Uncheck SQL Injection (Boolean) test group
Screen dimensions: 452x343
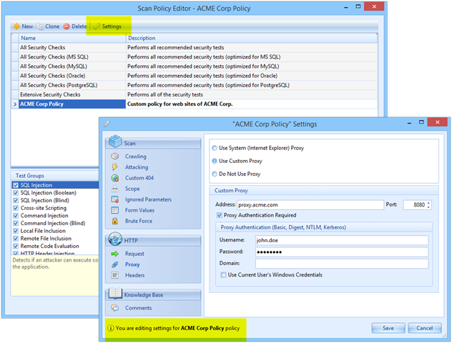[x=16, y=193]
